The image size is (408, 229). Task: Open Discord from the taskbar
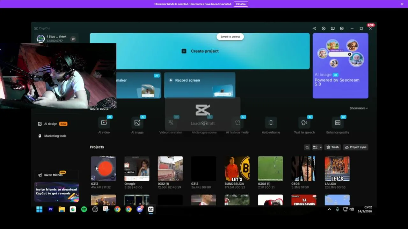point(140,209)
